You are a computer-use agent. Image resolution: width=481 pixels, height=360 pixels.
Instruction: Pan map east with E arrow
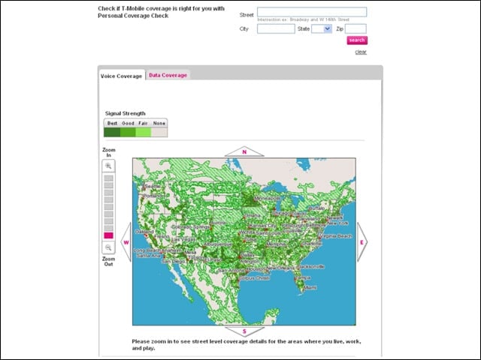(362, 242)
